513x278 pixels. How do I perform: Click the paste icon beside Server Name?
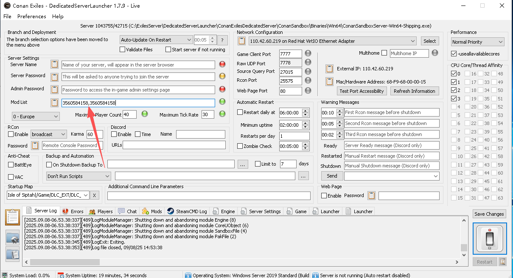tap(54, 65)
